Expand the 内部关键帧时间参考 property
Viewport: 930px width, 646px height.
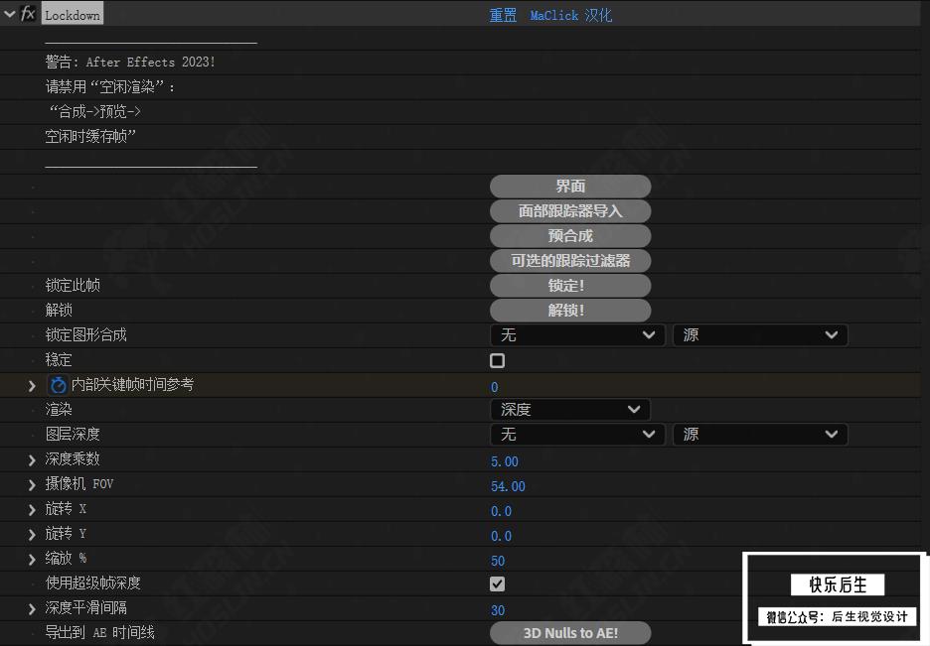32,386
